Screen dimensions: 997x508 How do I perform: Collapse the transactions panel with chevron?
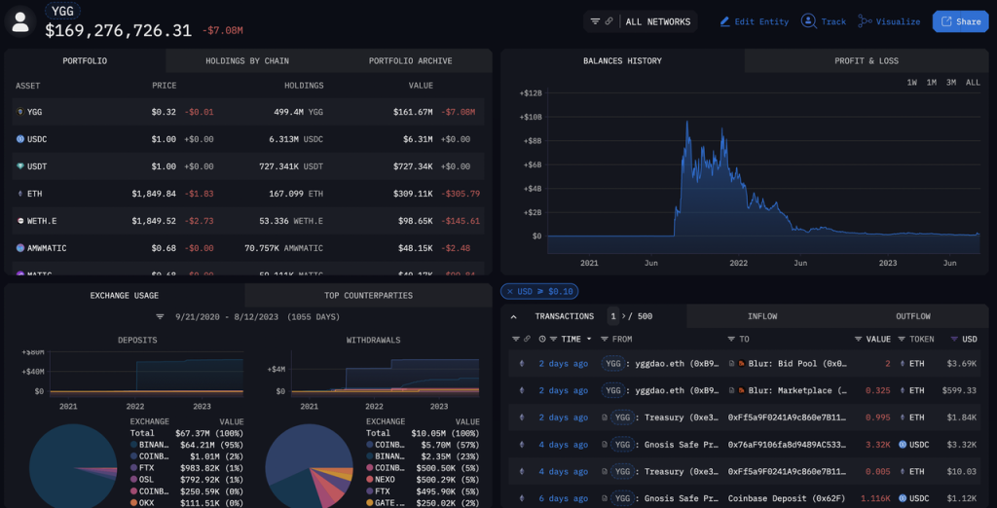pyautogui.click(x=514, y=316)
